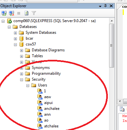The height and width of the screenshot is (130, 127).
Task: Expand the Database Diagrams folder
Action: (x=21, y=50)
